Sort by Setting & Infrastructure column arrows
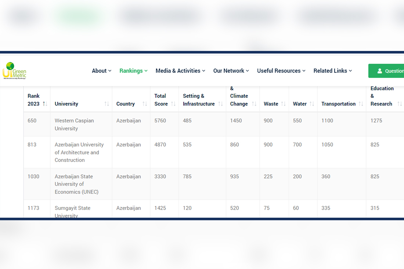The width and height of the screenshot is (404, 269). coord(220,104)
